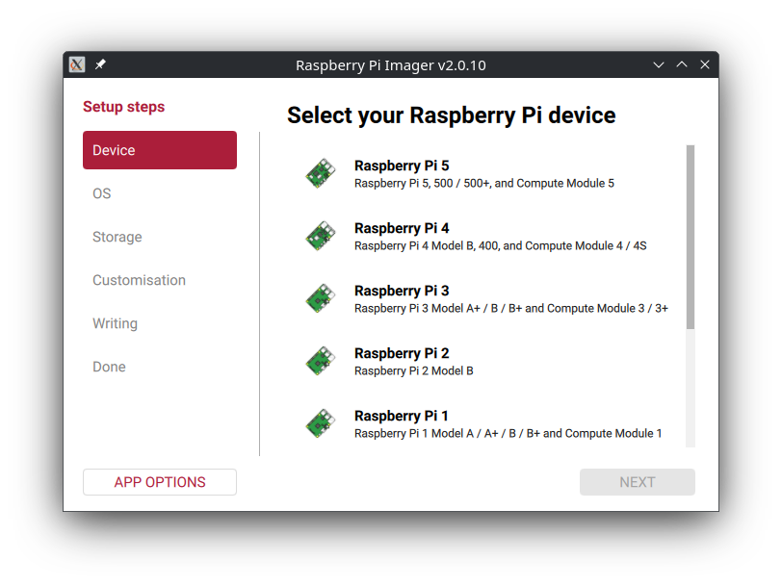The width and height of the screenshot is (782, 586).
Task: Choose the Raspberry Pi 3 title
Action: 402,291
